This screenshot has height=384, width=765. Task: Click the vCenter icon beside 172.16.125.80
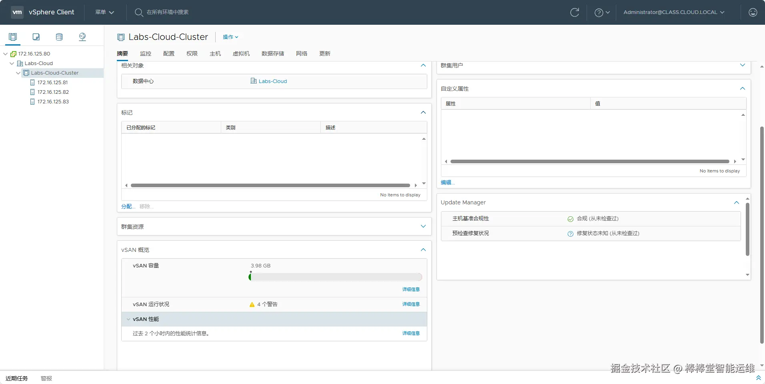(x=13, y=54)
